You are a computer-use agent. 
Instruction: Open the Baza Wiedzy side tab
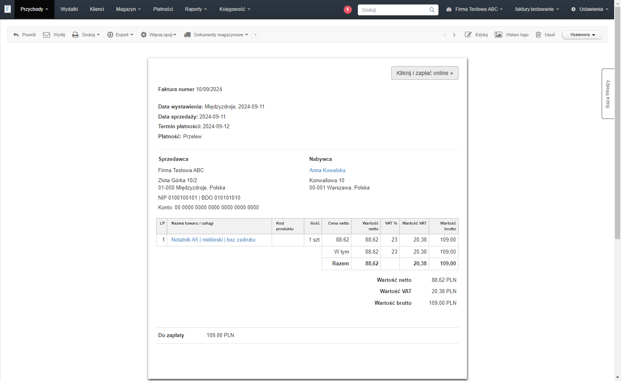608,94
